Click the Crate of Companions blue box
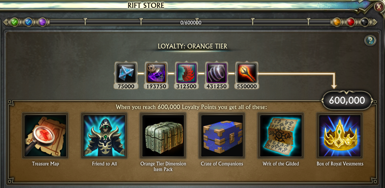The image size is (385, 188). click(222, 136)
